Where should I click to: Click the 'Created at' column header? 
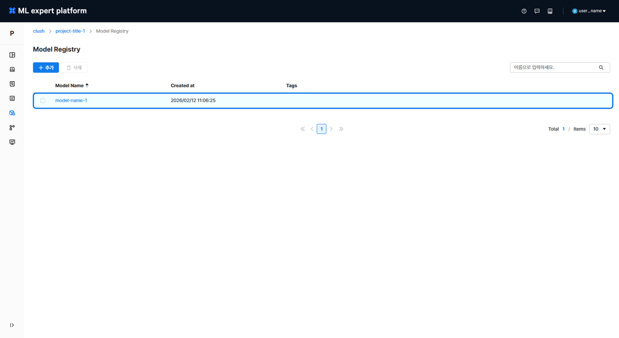point(183,85)
